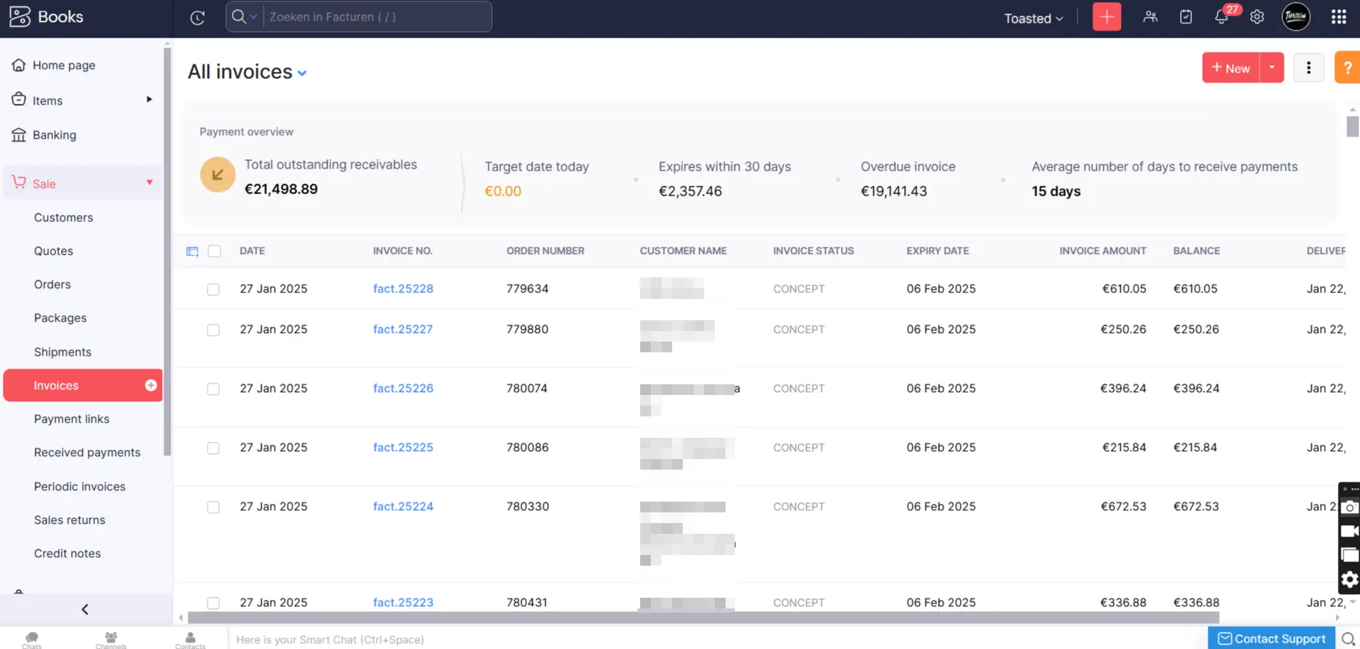Open the users icon next to the plus button
1360x649 pixels.
click(1149, 16)
